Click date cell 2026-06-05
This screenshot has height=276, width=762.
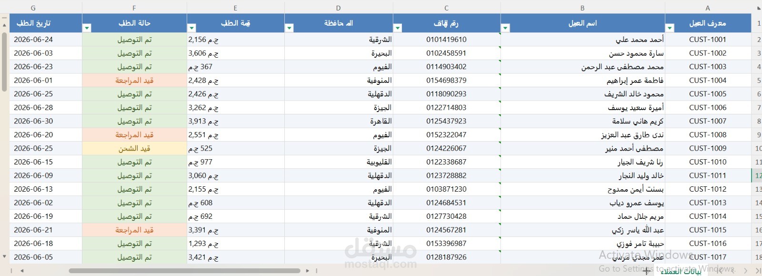click(x=46, y=257)
